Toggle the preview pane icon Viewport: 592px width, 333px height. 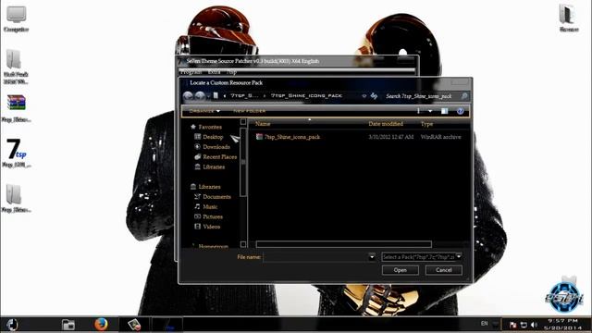pyautogui.click(x=444, y=111)
